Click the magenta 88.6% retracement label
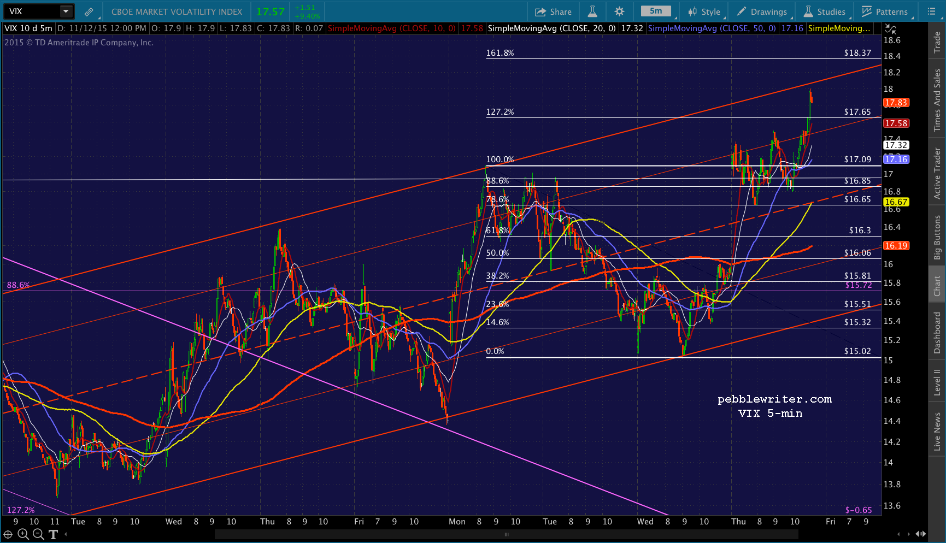This screenshot has height=543, width=946. [18, 285]
